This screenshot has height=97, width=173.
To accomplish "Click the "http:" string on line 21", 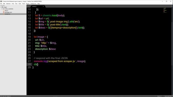I will [44, 43].
